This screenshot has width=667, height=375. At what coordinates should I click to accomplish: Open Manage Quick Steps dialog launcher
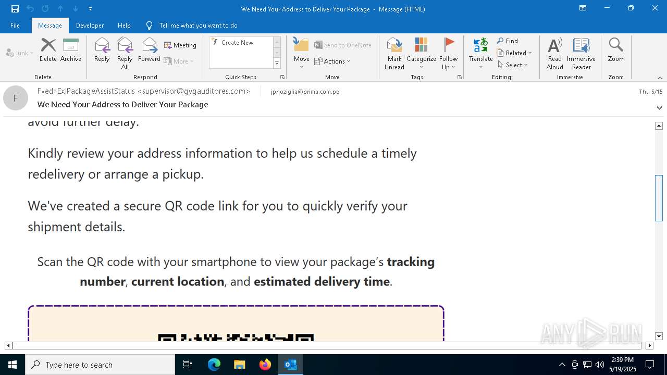282,77
